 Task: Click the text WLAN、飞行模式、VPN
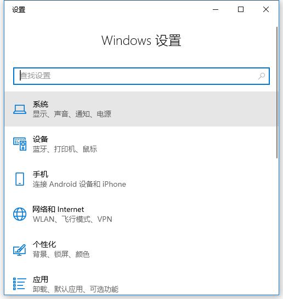pyautogui.click(x=72, y=219)
